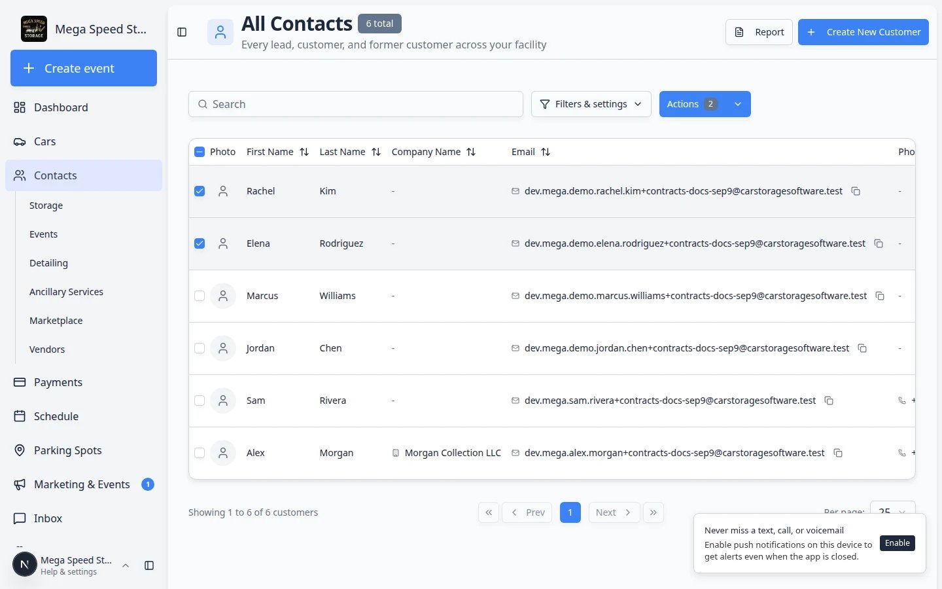
Task: Navigate to Parking Spots
Action: pyautogui.click(x=84, y=450)
